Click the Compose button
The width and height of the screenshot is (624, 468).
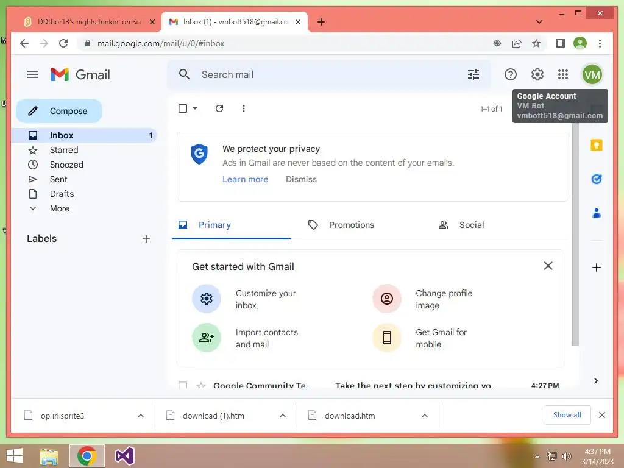coord(59,111)
